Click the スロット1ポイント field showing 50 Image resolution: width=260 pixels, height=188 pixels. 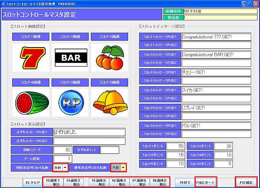coord(175,146)
